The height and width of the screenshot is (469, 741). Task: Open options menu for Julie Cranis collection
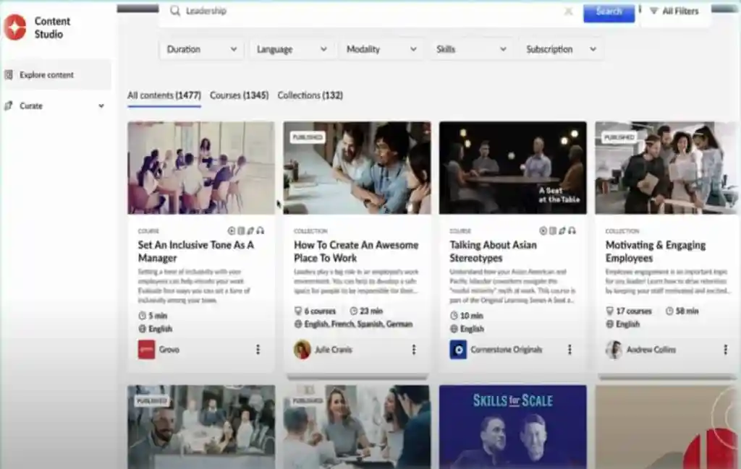pos(414,350)
